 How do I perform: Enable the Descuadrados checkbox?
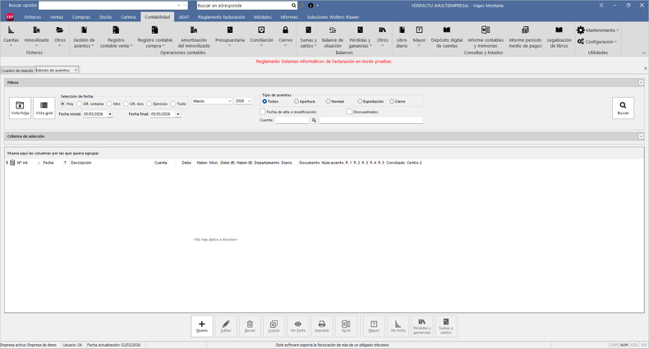click(349, 112)
